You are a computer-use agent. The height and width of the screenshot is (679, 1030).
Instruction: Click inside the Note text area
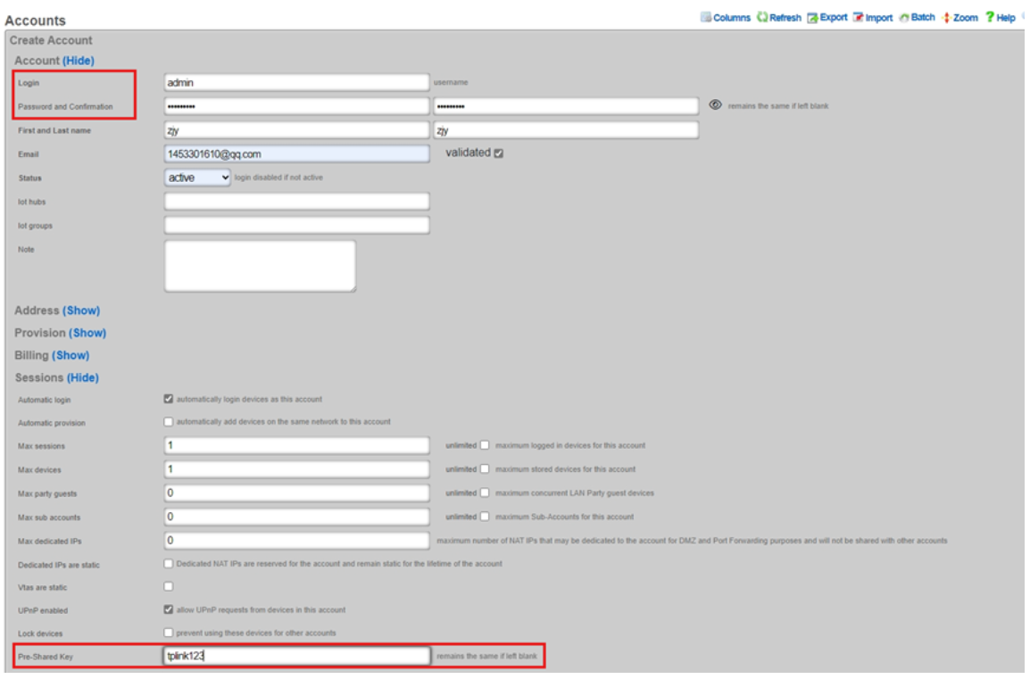tap(260, 265)
